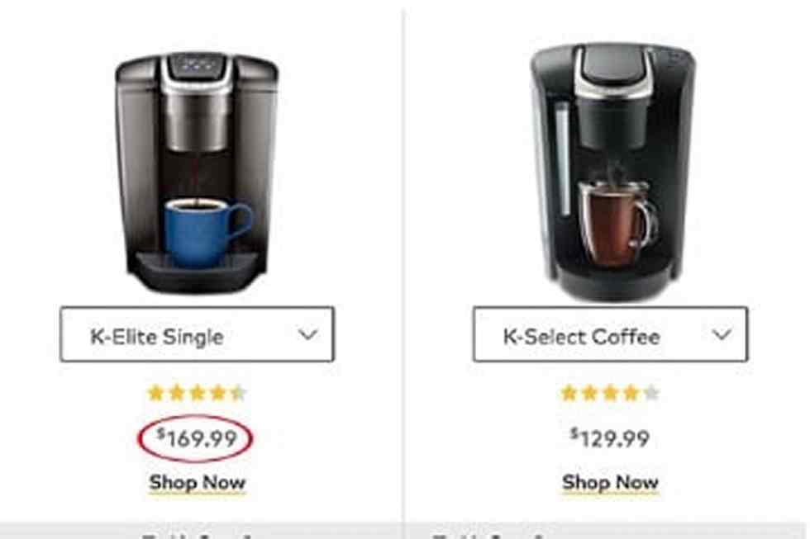Click the half-filled star of K-Elite rating
Viewport: 810px width, 539px height.
(x=238, y=393)
